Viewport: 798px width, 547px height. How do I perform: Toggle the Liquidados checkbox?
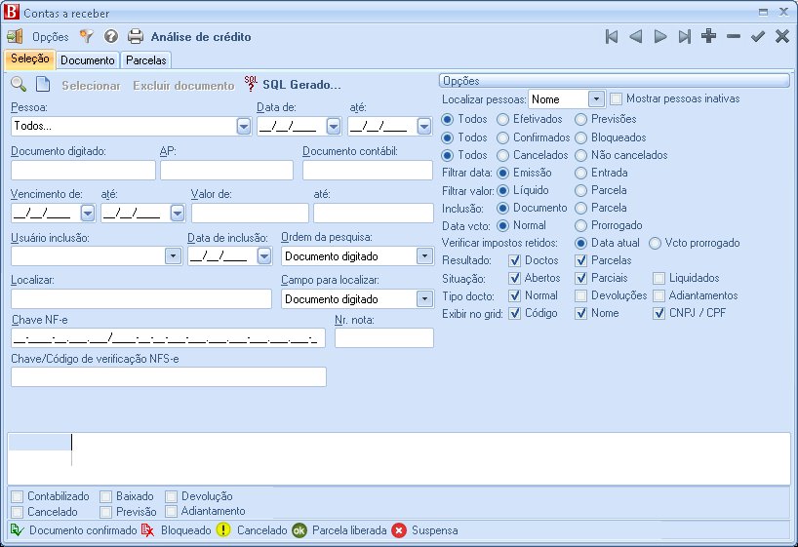click(659, 278)
